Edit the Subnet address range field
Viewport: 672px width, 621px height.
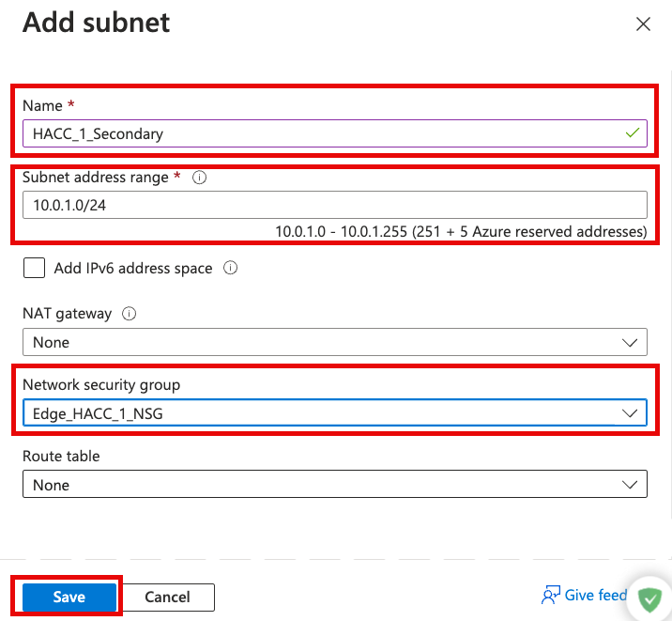[x=335, y=205]
